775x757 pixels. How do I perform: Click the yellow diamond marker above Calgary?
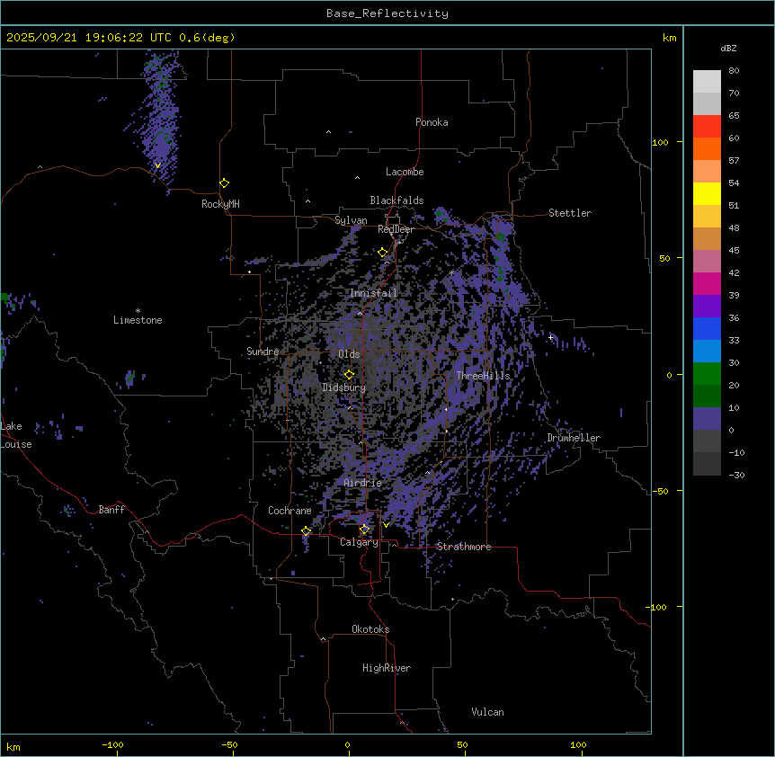tap(364, 529)
